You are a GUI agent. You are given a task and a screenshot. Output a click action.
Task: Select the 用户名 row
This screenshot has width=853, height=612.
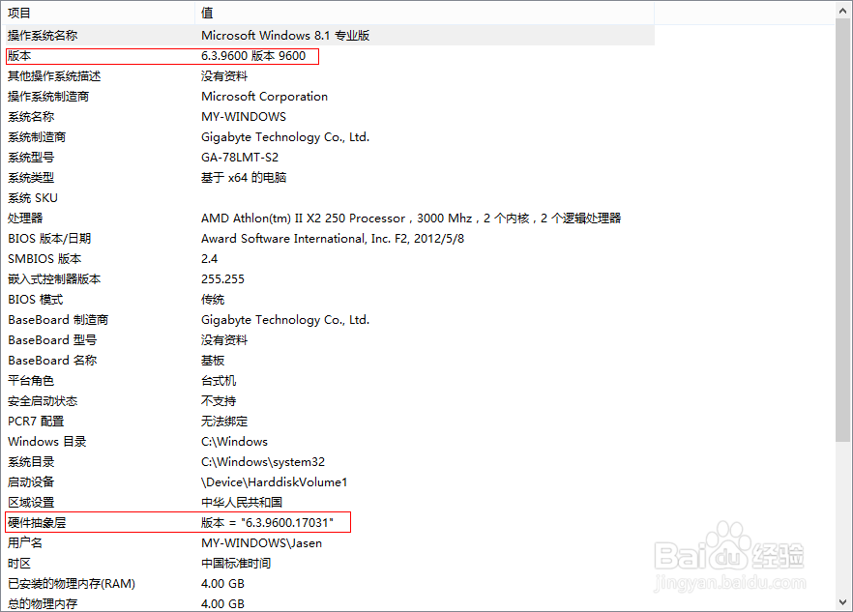pyautogui.click(x=328, y=543)
